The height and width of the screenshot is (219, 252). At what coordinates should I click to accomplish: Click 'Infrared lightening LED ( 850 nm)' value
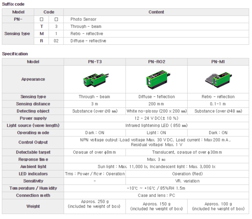(156, 126)
